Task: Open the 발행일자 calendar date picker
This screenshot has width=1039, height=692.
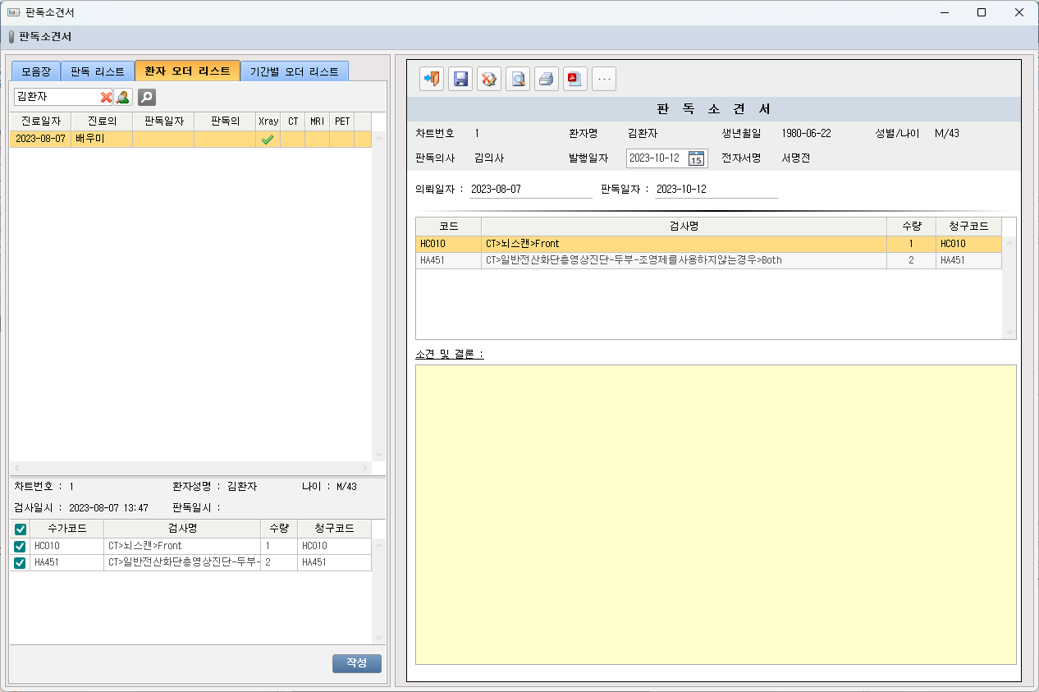Action: [696, 158]
